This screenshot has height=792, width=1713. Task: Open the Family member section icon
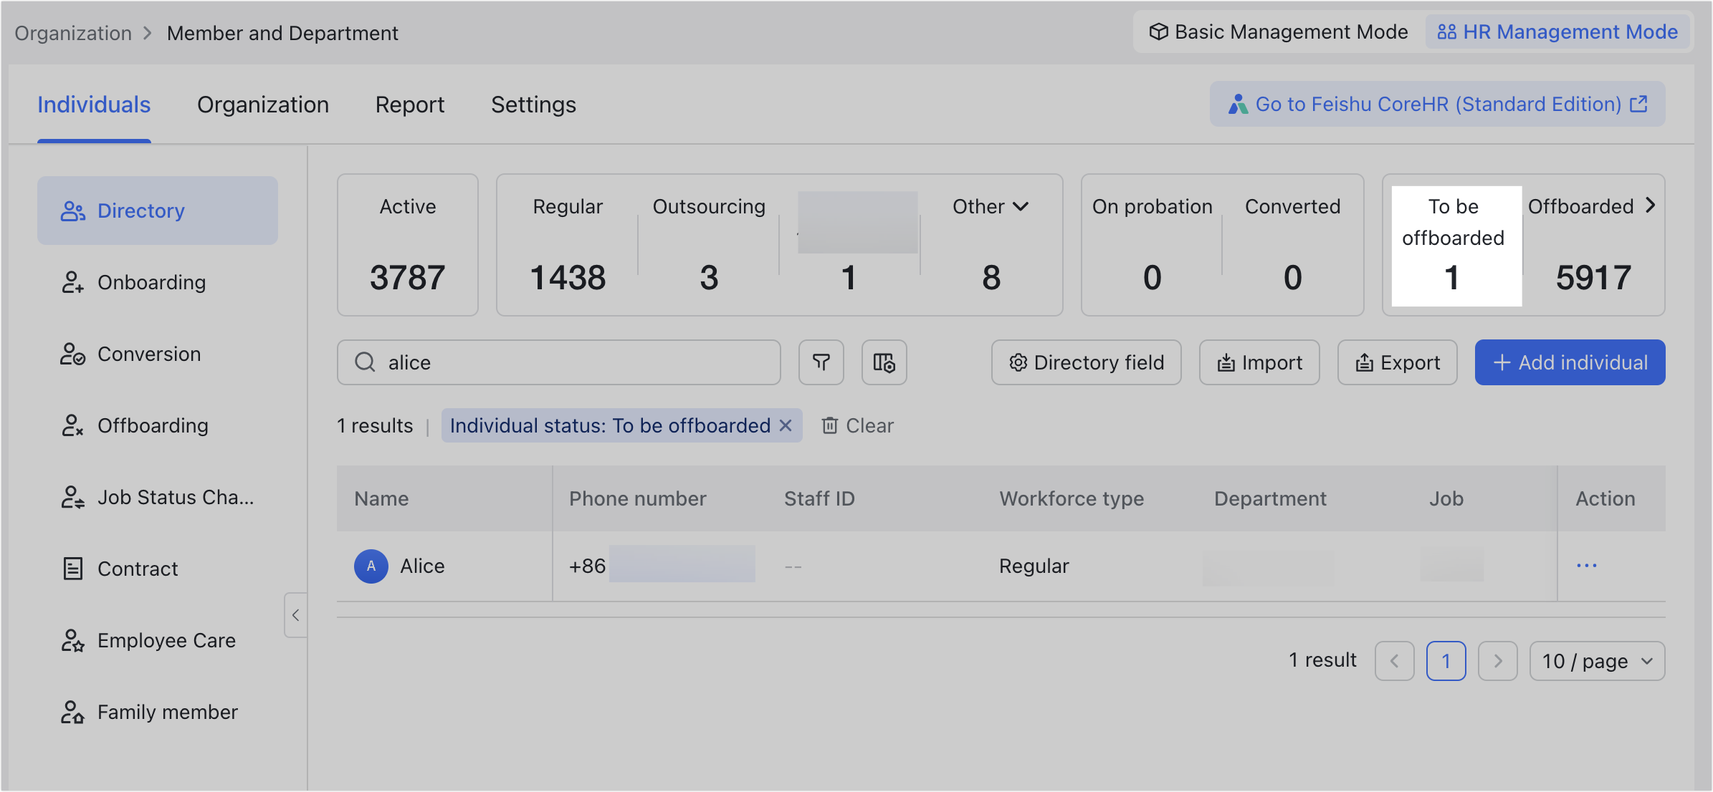click(x=72, y=712)
